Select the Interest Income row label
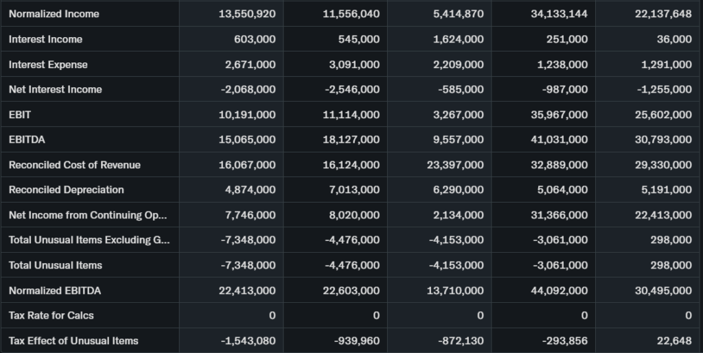The image size is (703, 353). click(45, 39)
